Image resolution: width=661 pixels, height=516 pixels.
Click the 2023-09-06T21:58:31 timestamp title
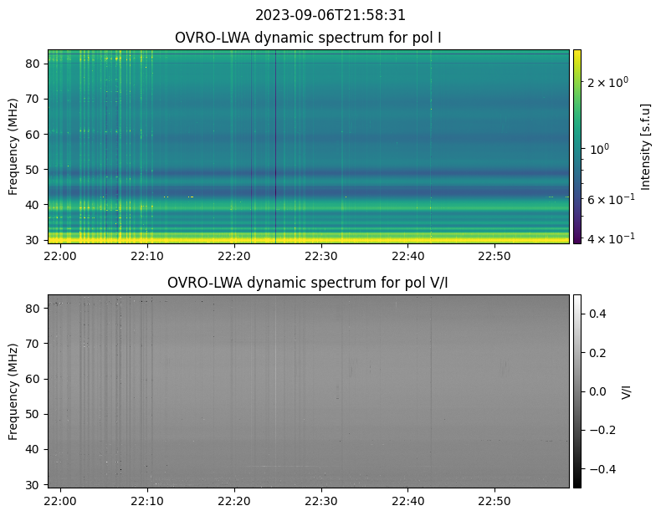pyautogui.click(x=330, y=15)
